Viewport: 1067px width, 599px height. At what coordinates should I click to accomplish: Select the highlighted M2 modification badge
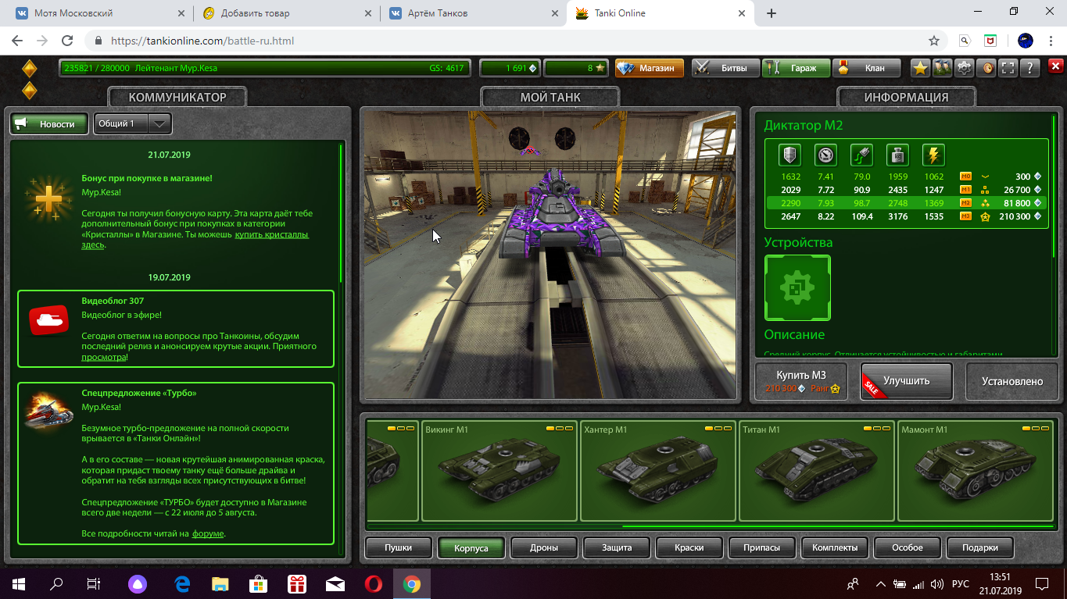(965, 203)
